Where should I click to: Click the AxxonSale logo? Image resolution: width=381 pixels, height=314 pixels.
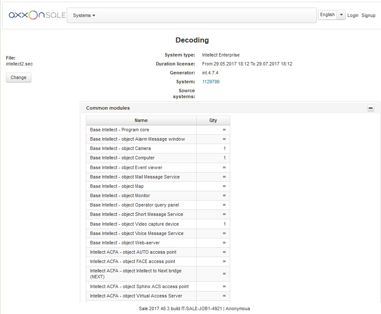37,15
